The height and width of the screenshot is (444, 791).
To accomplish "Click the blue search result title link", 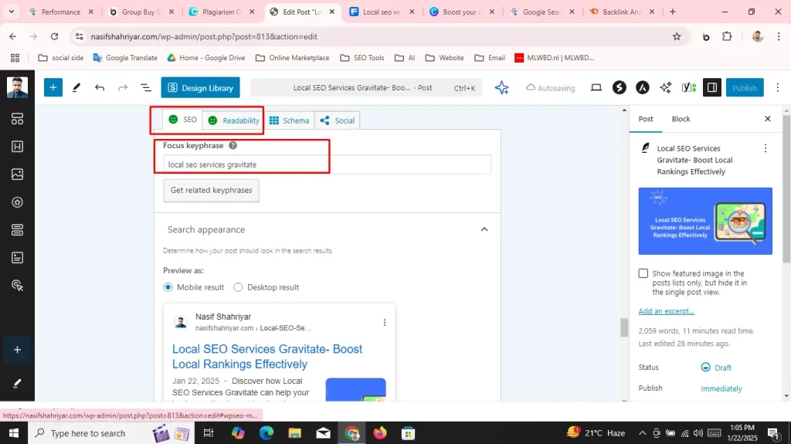I will [x=266, y=356].
